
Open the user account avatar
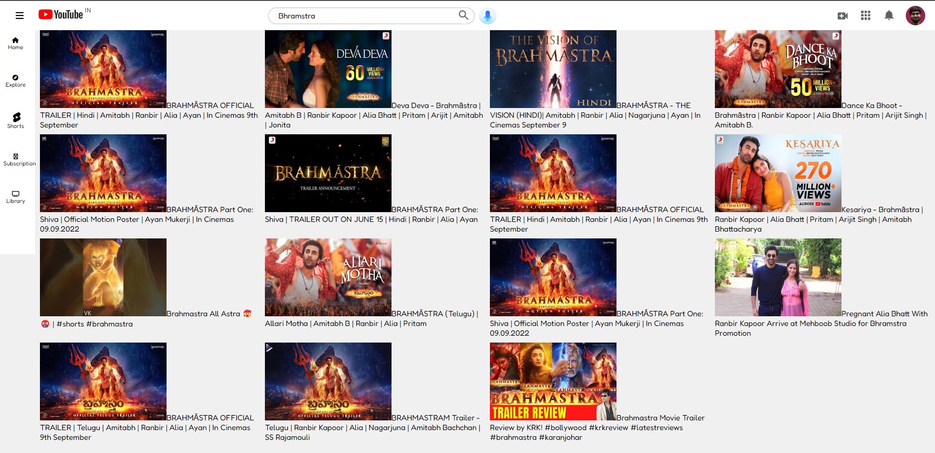[915, 16]
